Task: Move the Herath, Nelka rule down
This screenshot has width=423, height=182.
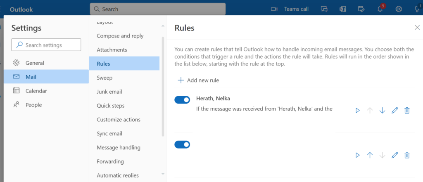Action: pos(382,111)
